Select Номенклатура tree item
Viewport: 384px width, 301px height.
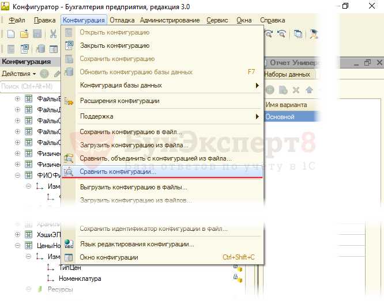(x=80, y=279)
